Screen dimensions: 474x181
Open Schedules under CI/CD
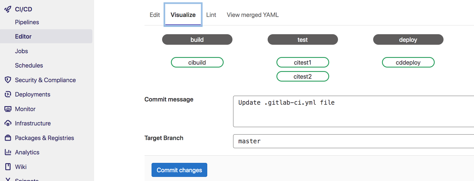pos(29,65)
